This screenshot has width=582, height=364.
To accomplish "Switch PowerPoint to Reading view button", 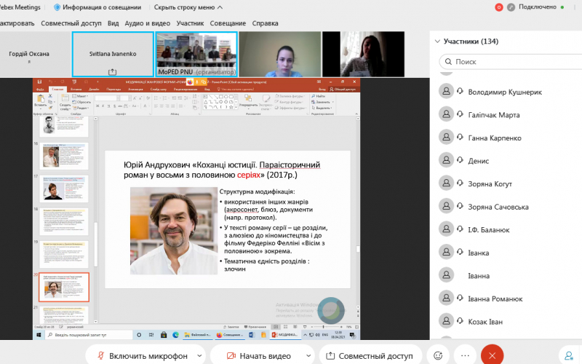I will point(295,327).
